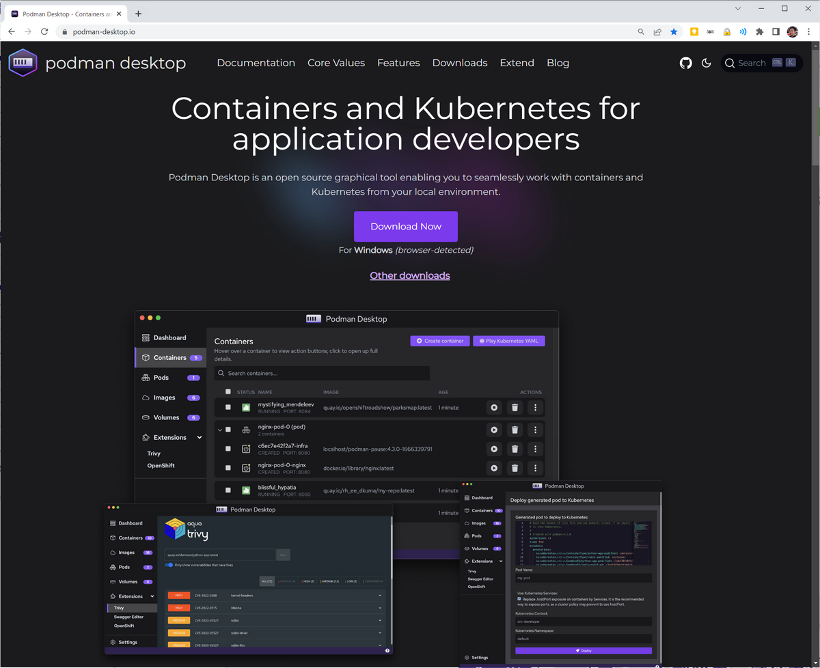Open the GitHub repository icon

point(685,63)
